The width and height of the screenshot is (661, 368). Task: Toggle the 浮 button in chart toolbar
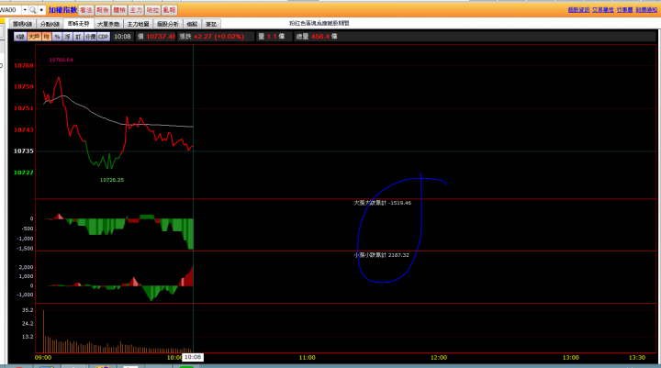point(67,37)
